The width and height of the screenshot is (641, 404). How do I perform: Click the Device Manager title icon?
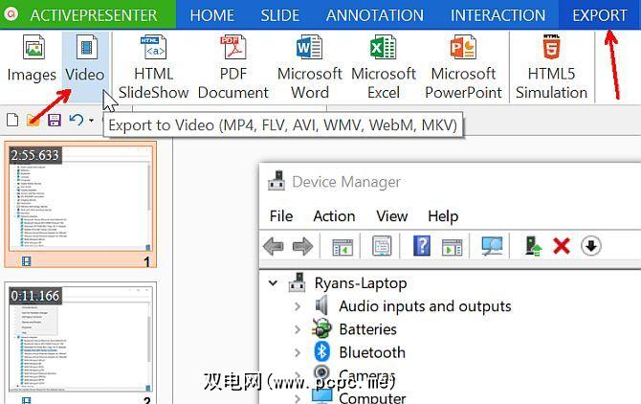tap(276, 181)
